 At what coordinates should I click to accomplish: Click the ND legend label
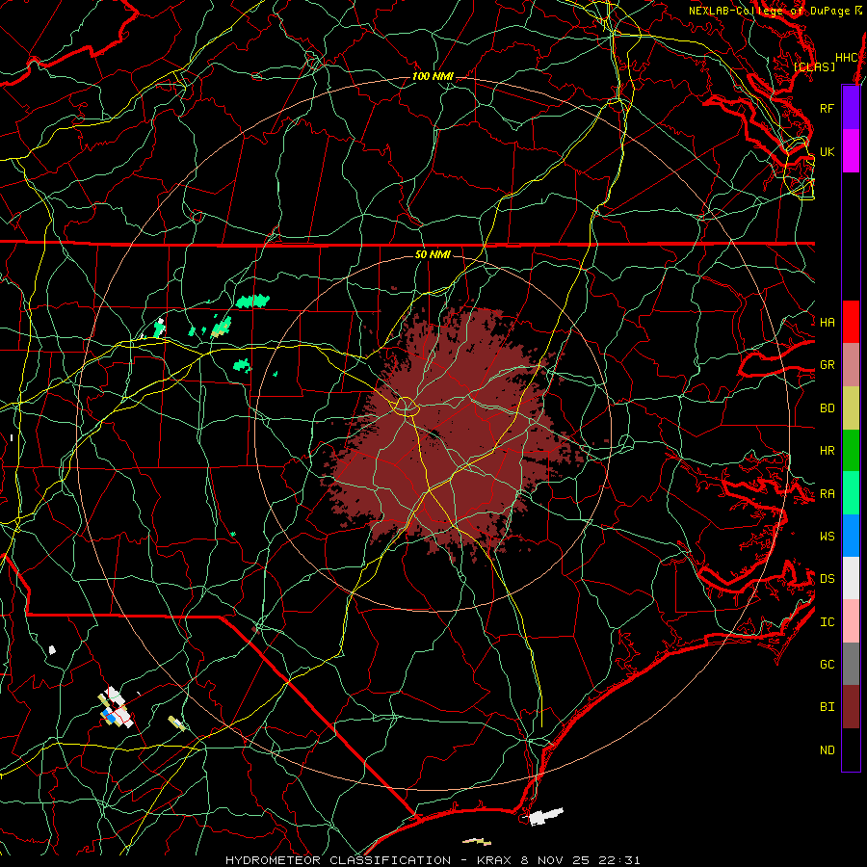[827, 750]
